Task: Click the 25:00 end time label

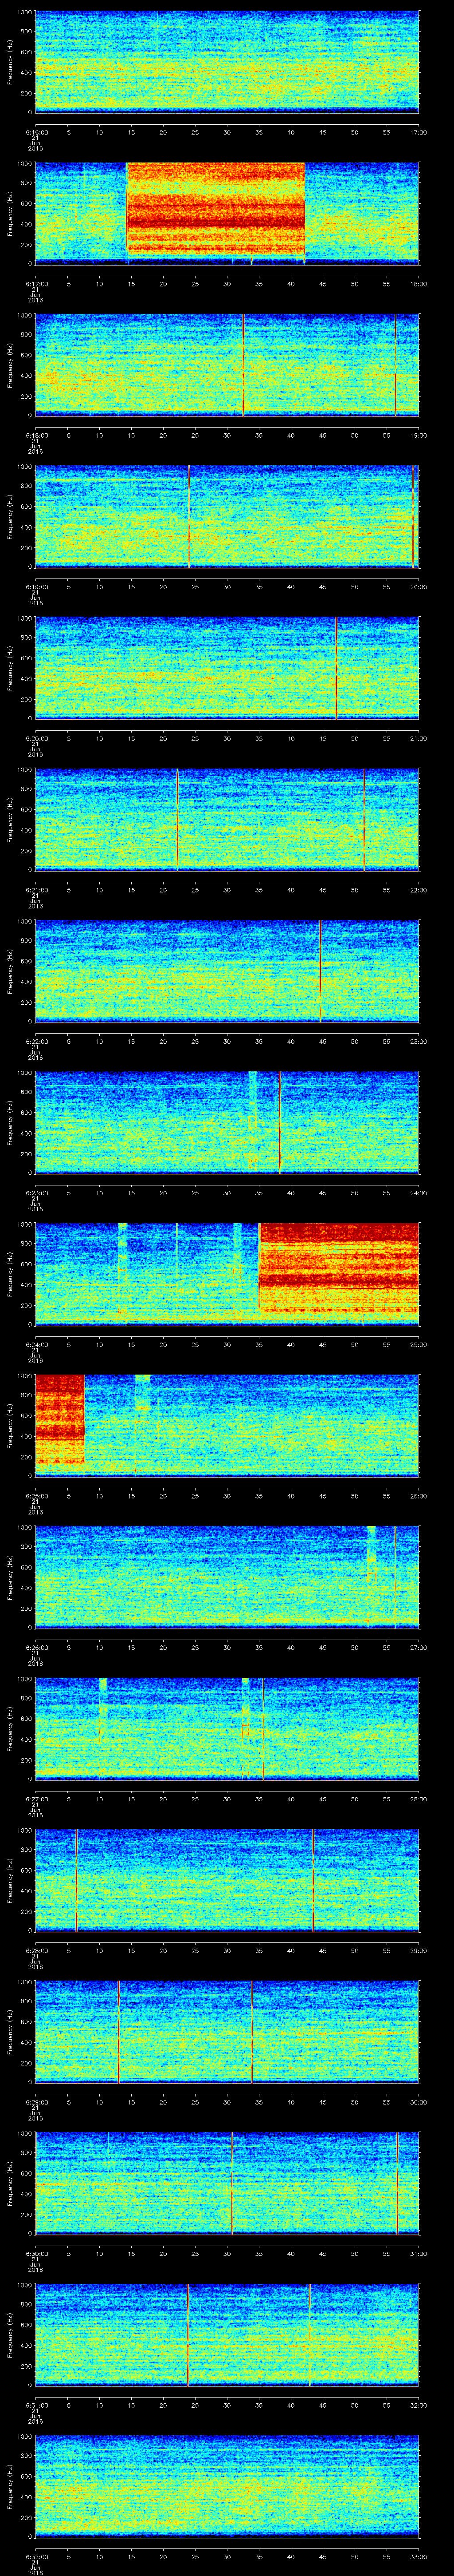Action: tap(418, 1344)
